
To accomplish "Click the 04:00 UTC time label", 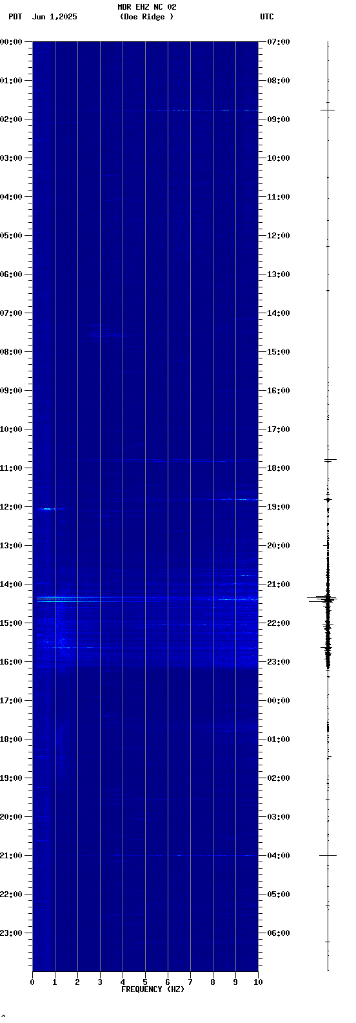I will [x=279, y=856].
